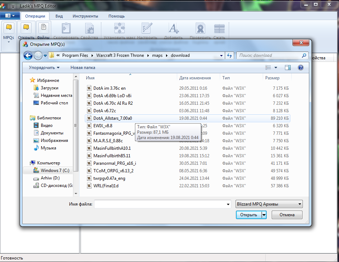339x262 pixels.
Task: Switch to the Вид ribbon tab
Action: tap(59, 16)
